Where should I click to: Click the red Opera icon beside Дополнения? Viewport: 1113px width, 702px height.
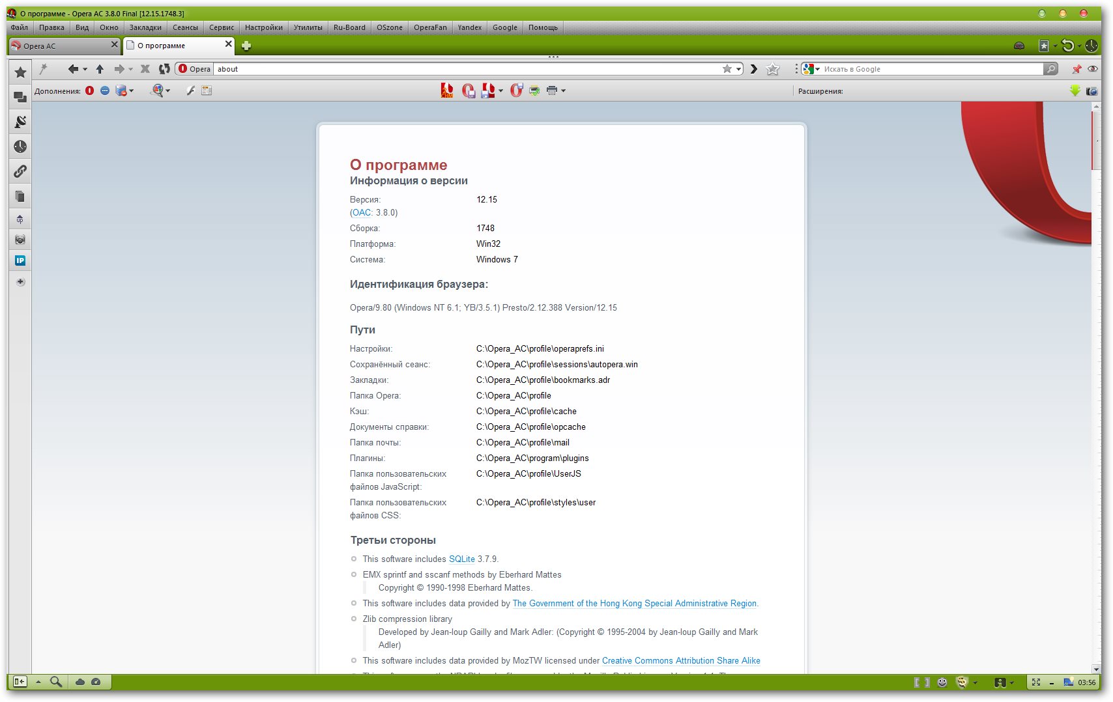click(90, 91)
